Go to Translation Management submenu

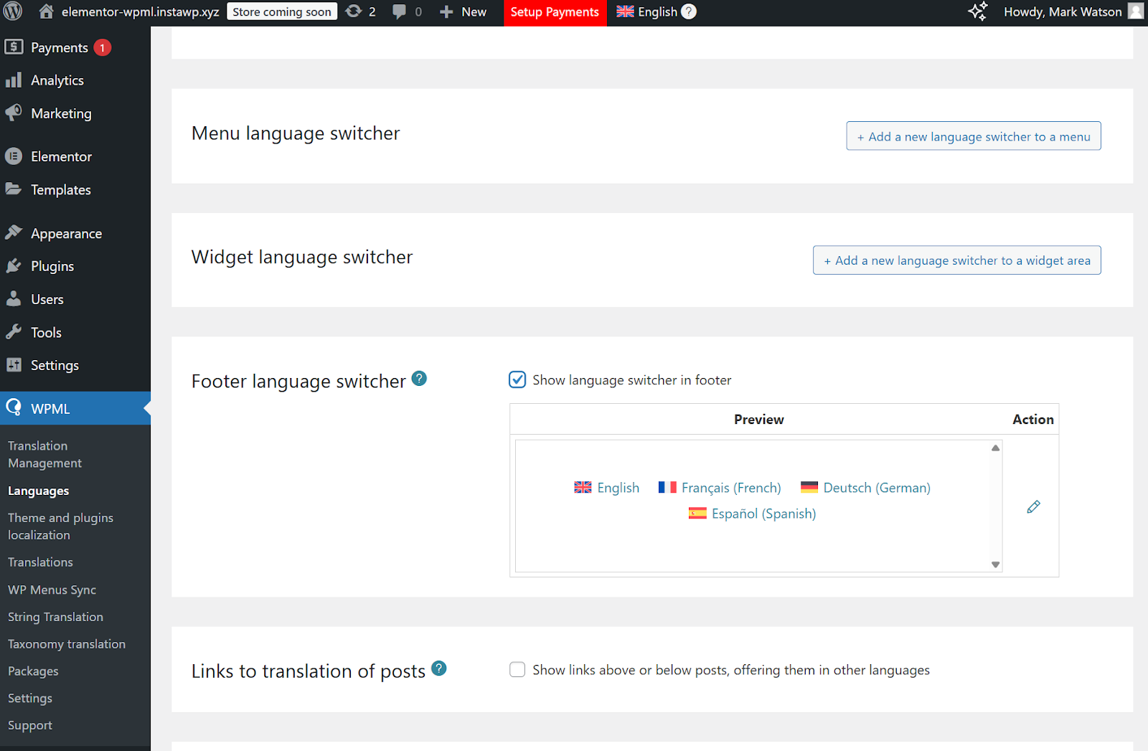(x=44, y=455)
